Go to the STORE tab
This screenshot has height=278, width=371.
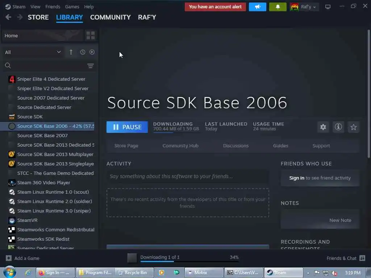[38, 17]
